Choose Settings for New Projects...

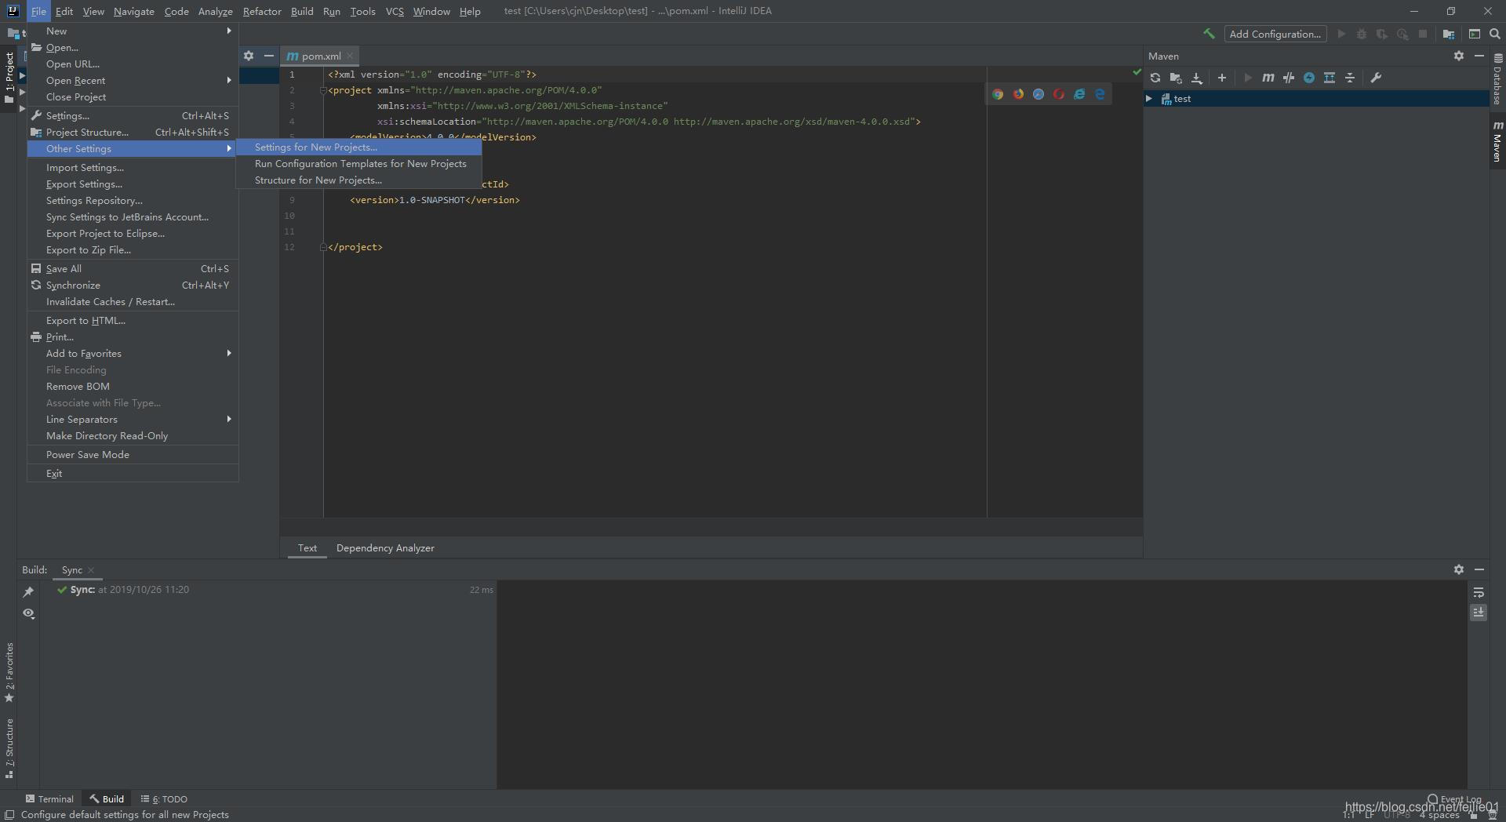[x=358, y=147]
